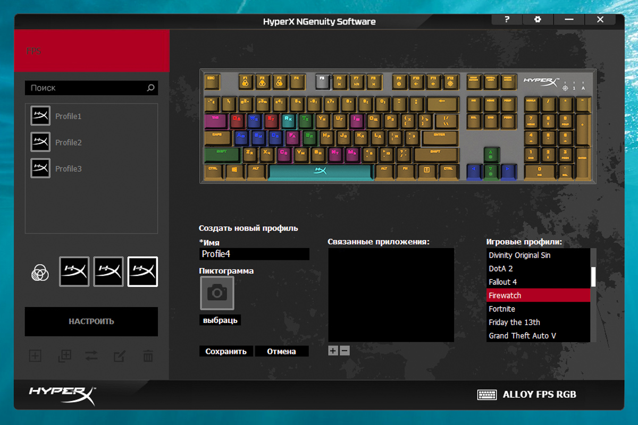Image resolution: width=638 pixels, height=425 pixels.
Task: Add a new profile with plus icon
Action: 35,356
